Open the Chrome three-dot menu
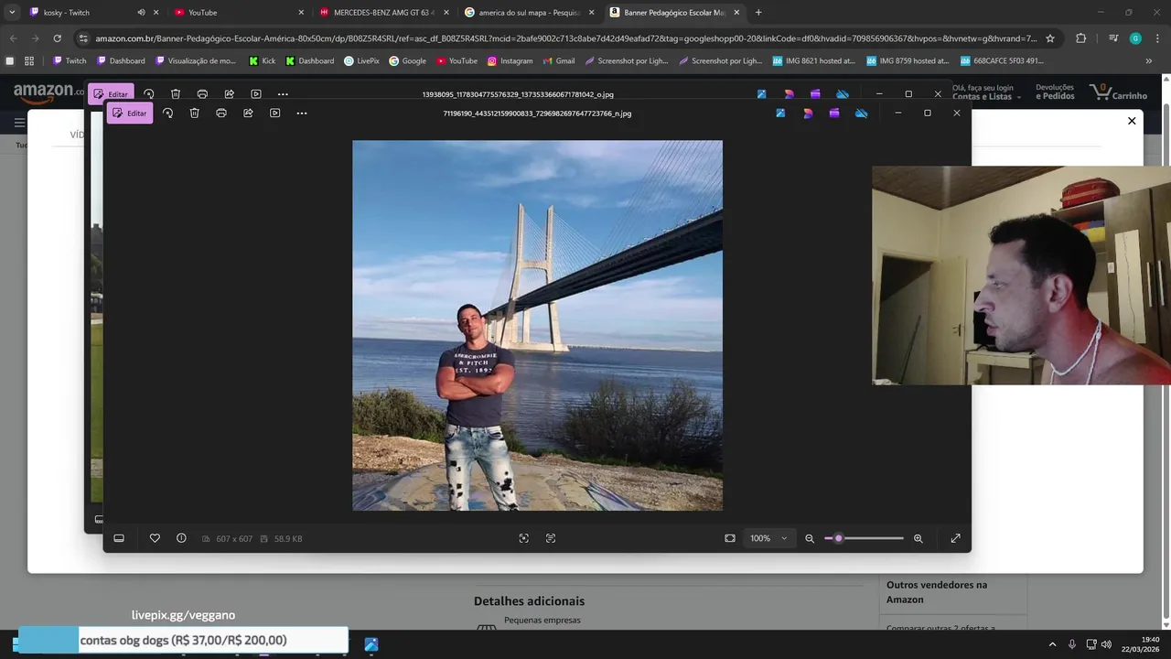The image size is (1171, 659). click(1158, 38)
